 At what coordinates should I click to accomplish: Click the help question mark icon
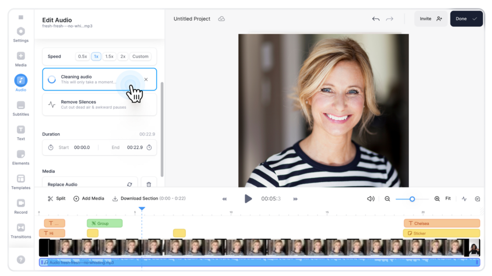coord(21,260)
